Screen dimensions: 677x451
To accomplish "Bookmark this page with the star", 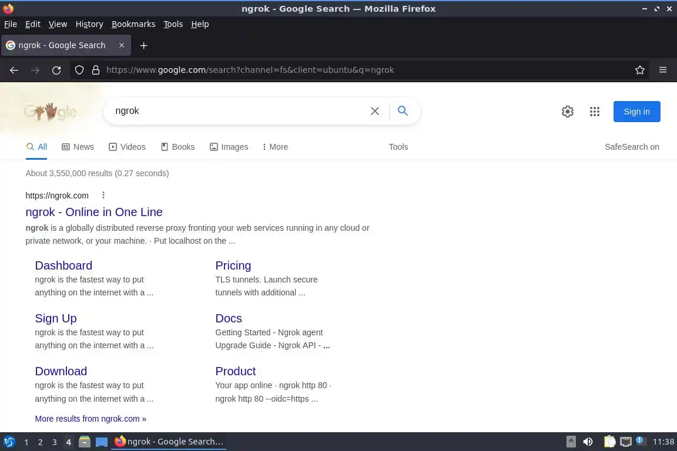I will [640, 70].
